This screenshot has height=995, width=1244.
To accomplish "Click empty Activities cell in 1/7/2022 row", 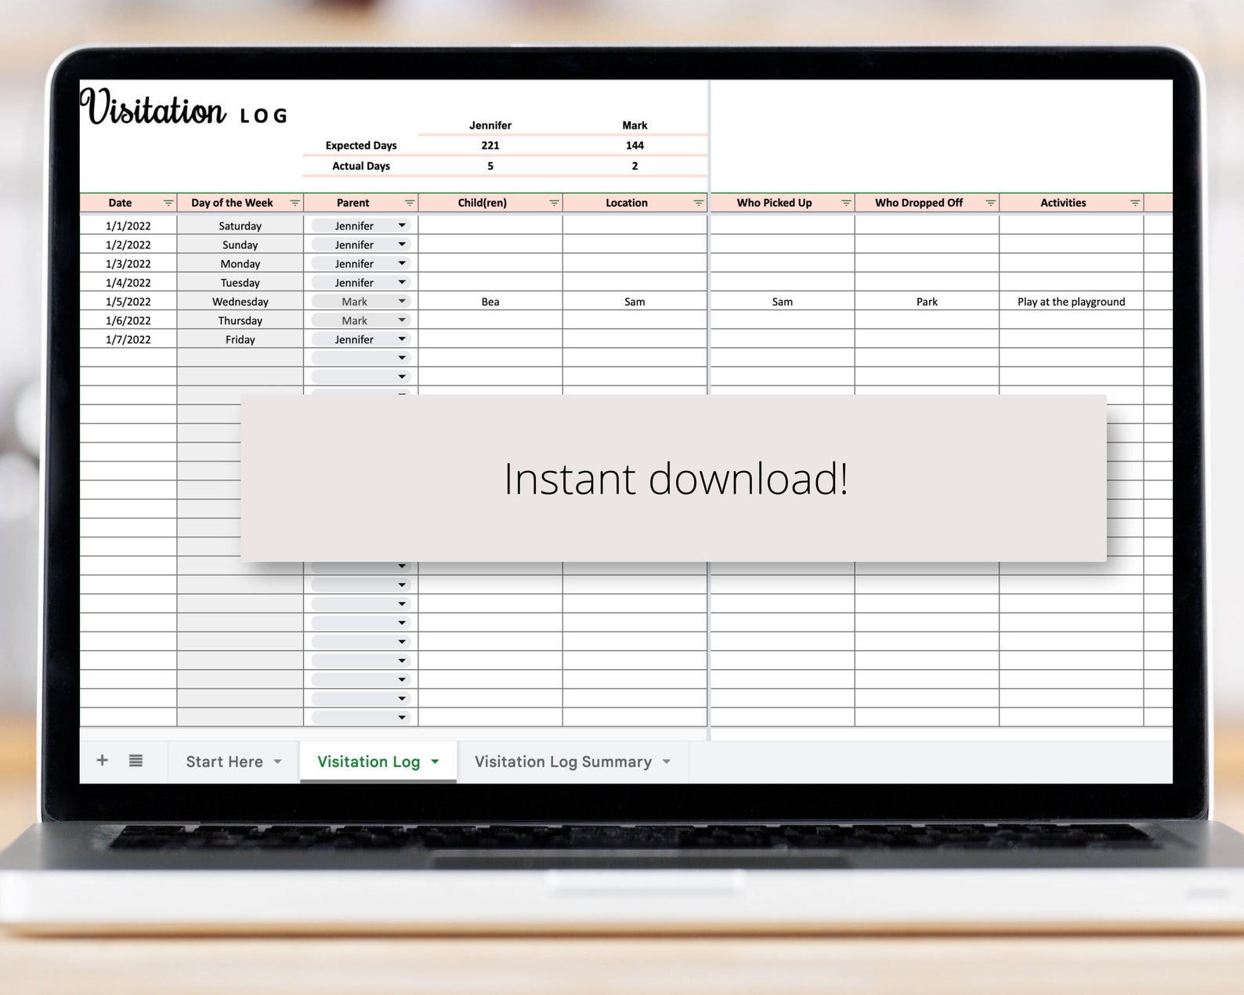I will [1071, 339].
